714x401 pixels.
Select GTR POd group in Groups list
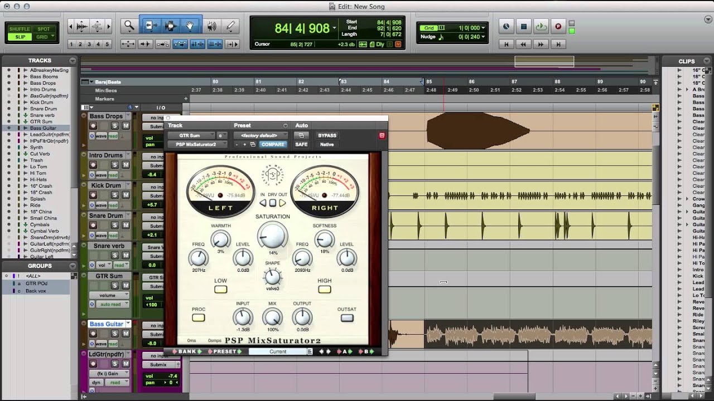pos(36,283)
